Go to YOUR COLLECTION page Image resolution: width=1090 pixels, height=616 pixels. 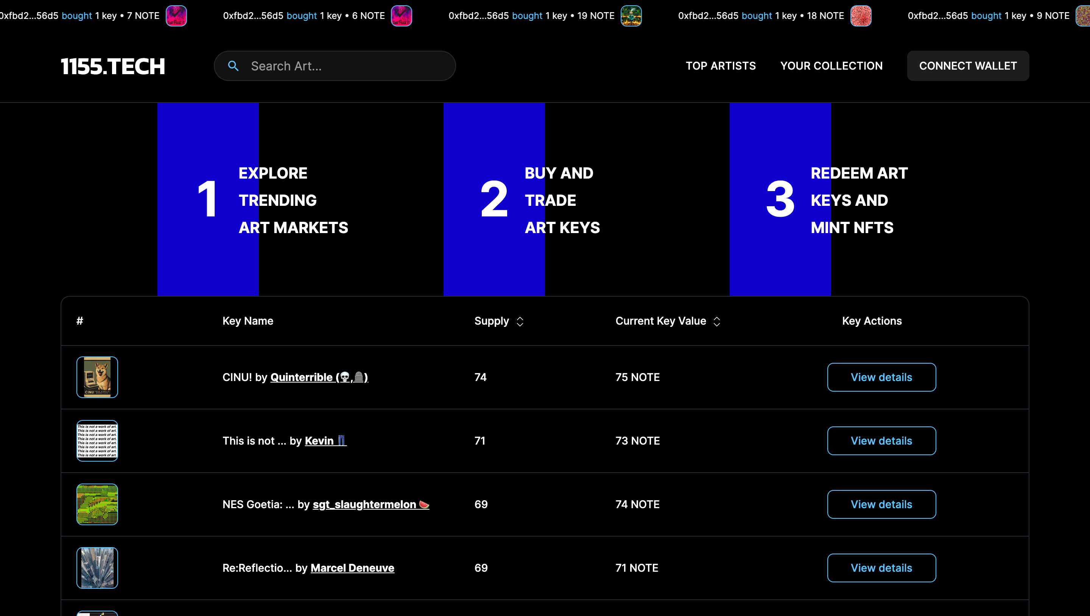(831, 66)
